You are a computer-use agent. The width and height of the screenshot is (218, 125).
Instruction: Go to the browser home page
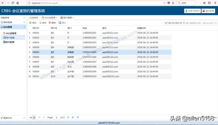click(17, 3)
